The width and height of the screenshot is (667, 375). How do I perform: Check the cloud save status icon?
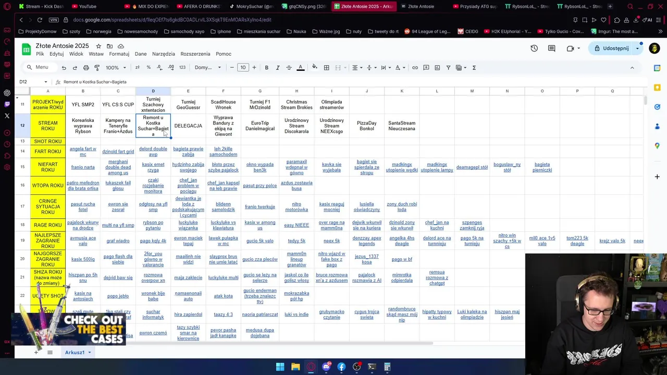tap(121, 46)
